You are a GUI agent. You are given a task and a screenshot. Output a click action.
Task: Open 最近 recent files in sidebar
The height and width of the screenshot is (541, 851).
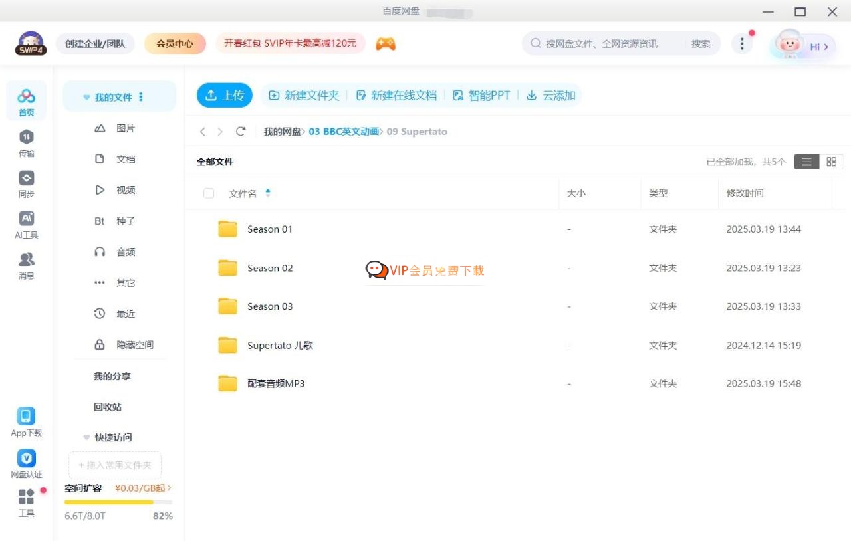coord(114,314)
